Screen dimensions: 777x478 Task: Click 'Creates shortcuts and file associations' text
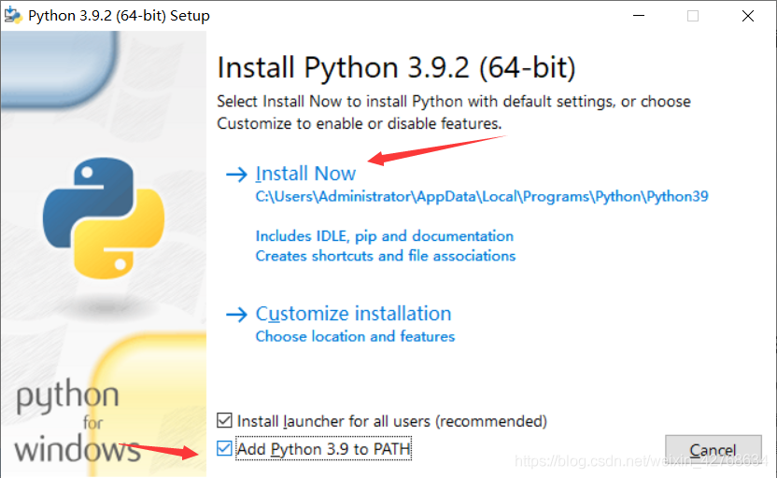point(386,256)
